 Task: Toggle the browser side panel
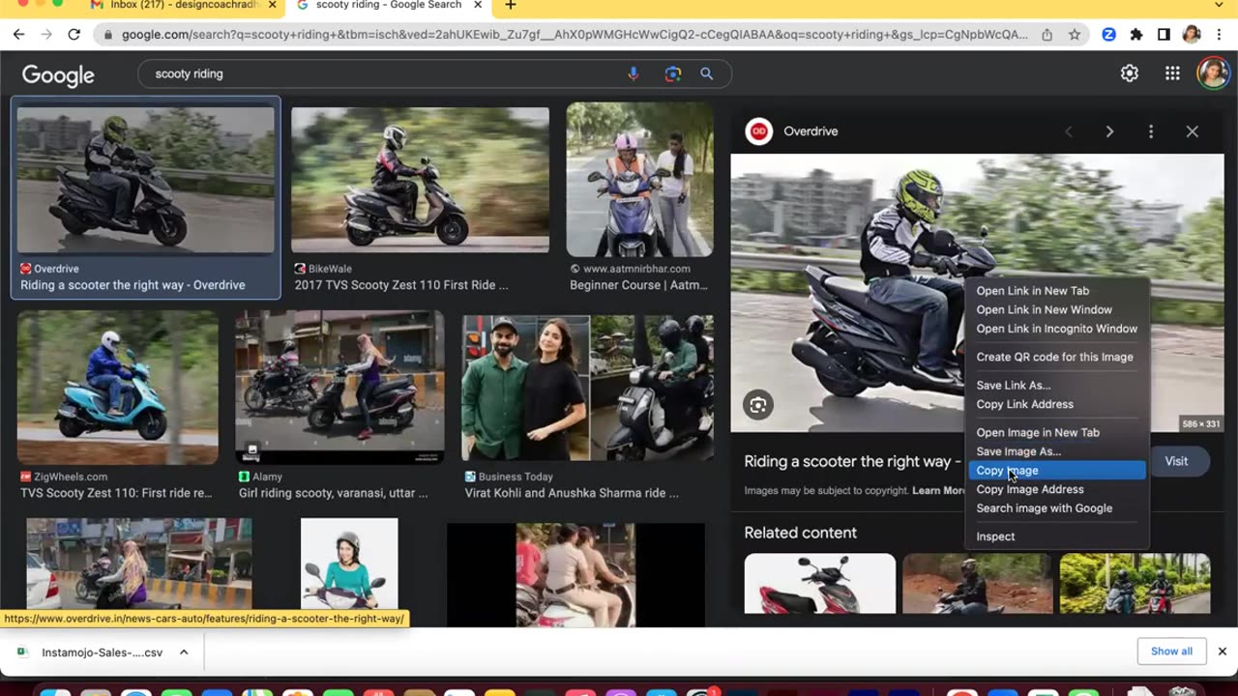1164,34
